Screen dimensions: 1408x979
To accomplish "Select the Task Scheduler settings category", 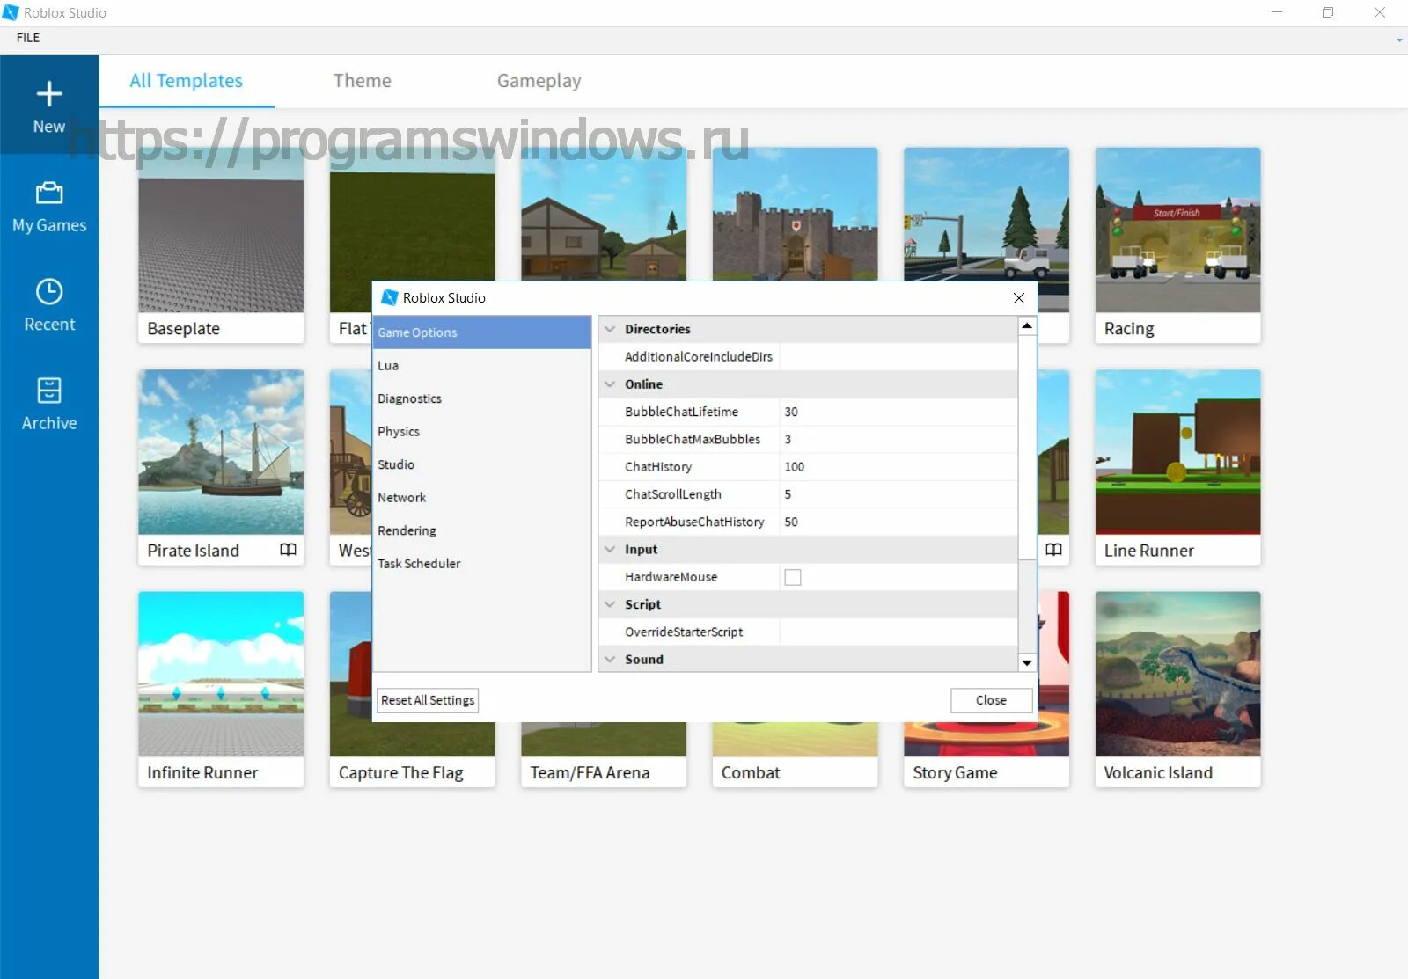I will tap(482, 564).
